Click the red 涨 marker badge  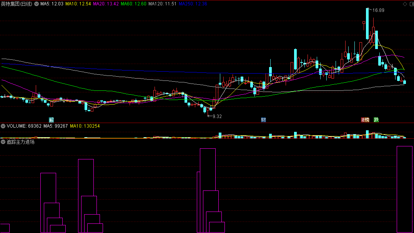coord(363,120)
